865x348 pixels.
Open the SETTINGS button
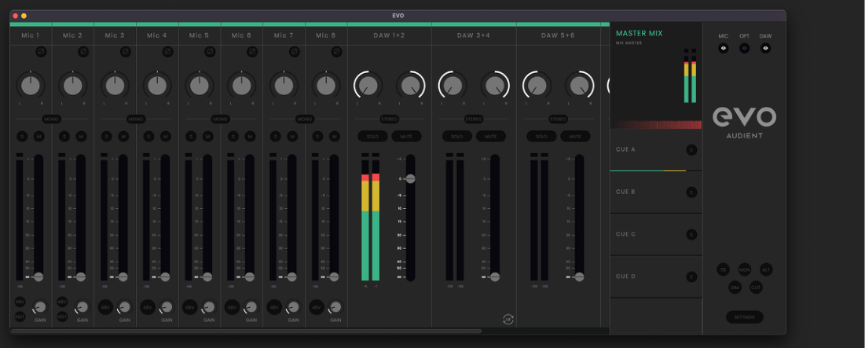coord(745,317)
